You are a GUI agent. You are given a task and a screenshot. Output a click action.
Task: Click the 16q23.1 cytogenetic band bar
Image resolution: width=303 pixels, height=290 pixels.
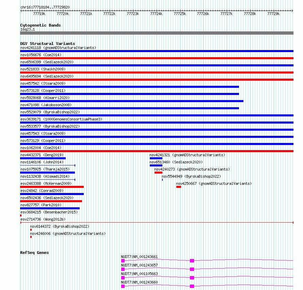157,33
